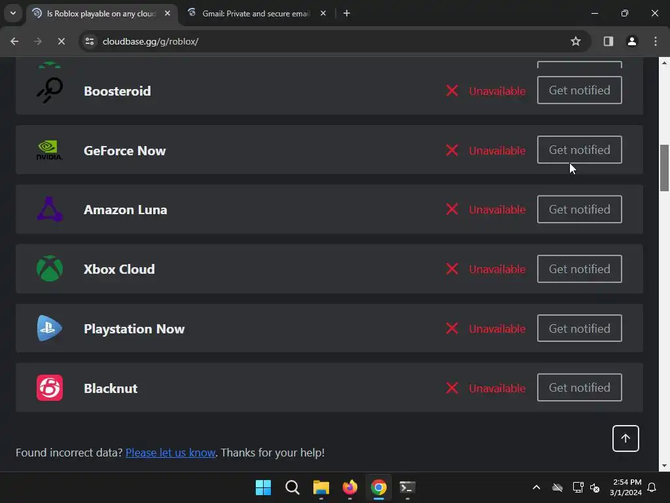
Task: Open the Terminal app from taskbar
Action: [x=407, y=487]
